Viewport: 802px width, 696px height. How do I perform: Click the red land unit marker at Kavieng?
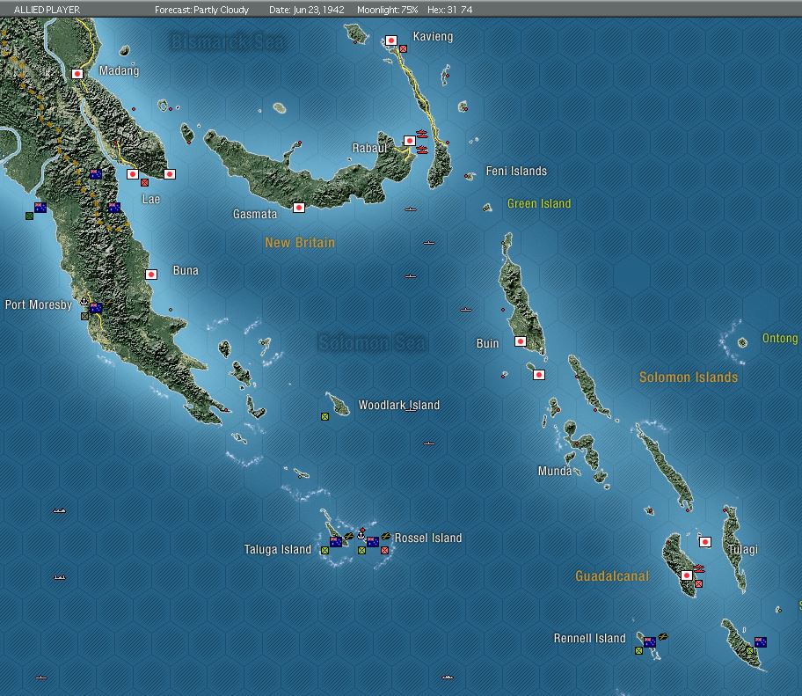(x=403, y=48)
